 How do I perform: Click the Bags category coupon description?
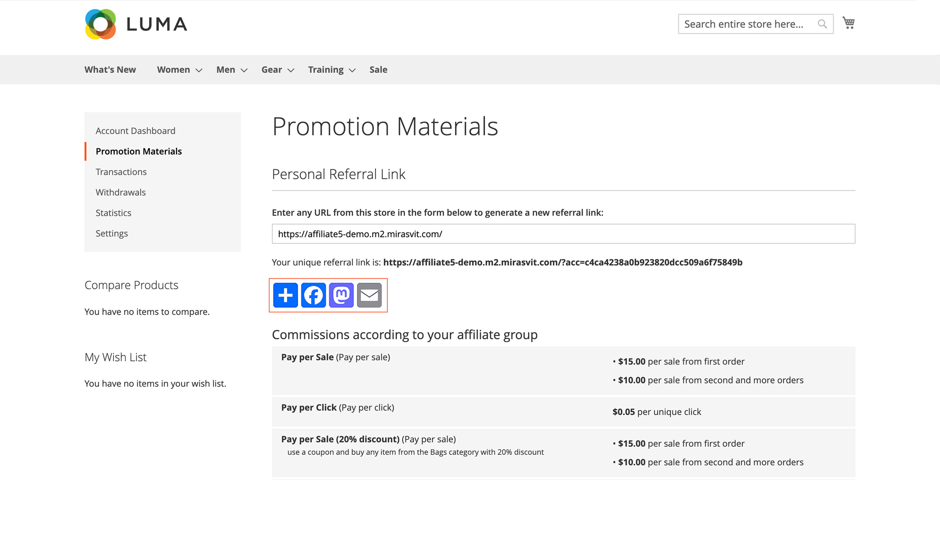point(415,452)
